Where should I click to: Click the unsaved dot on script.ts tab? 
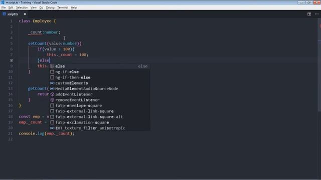[x=25, y=14]
